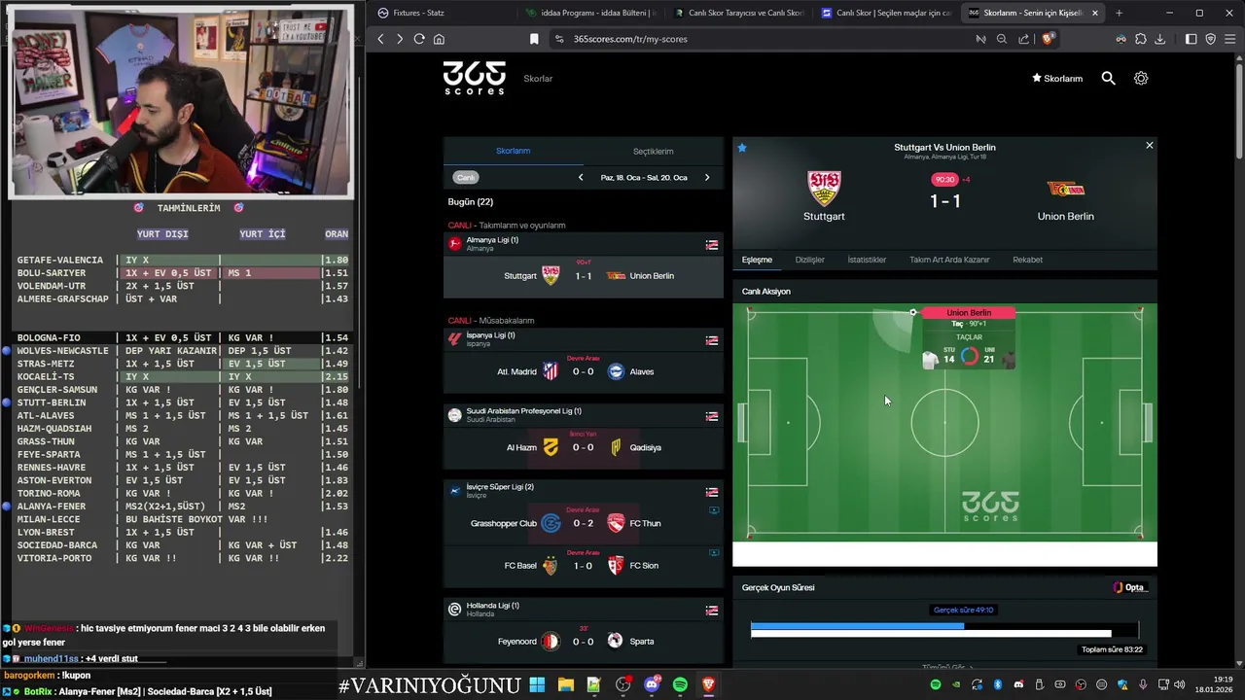Image resolution: width=1245 pixels, height=700 pixels.
Task: Open the Feyenoord vs Sparta match
Action: pos(584,642)
